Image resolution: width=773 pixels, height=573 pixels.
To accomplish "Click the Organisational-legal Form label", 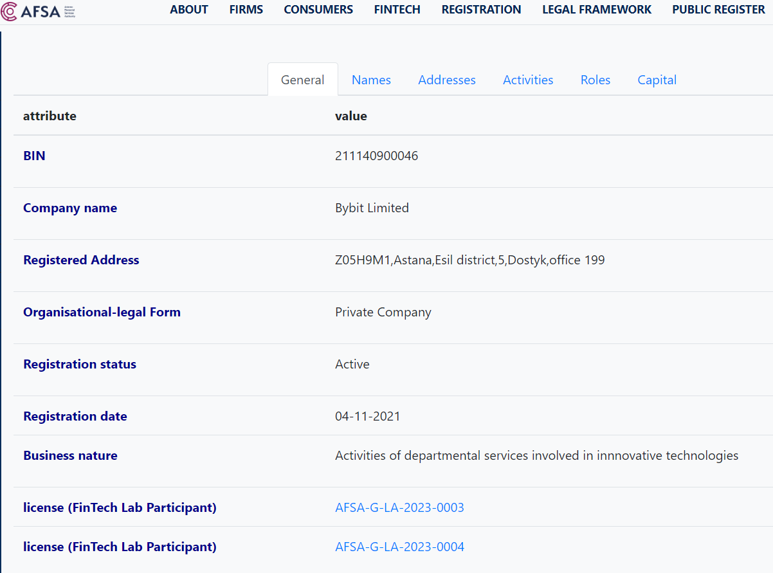I will click(x=102, y=312).
